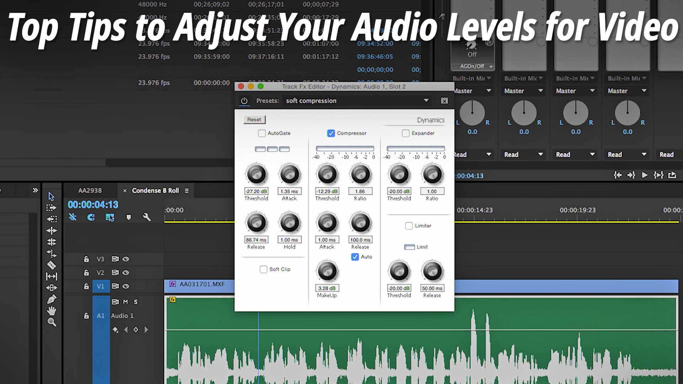Click the Export Frame icon in the monitor

click(x=672, y=175)
